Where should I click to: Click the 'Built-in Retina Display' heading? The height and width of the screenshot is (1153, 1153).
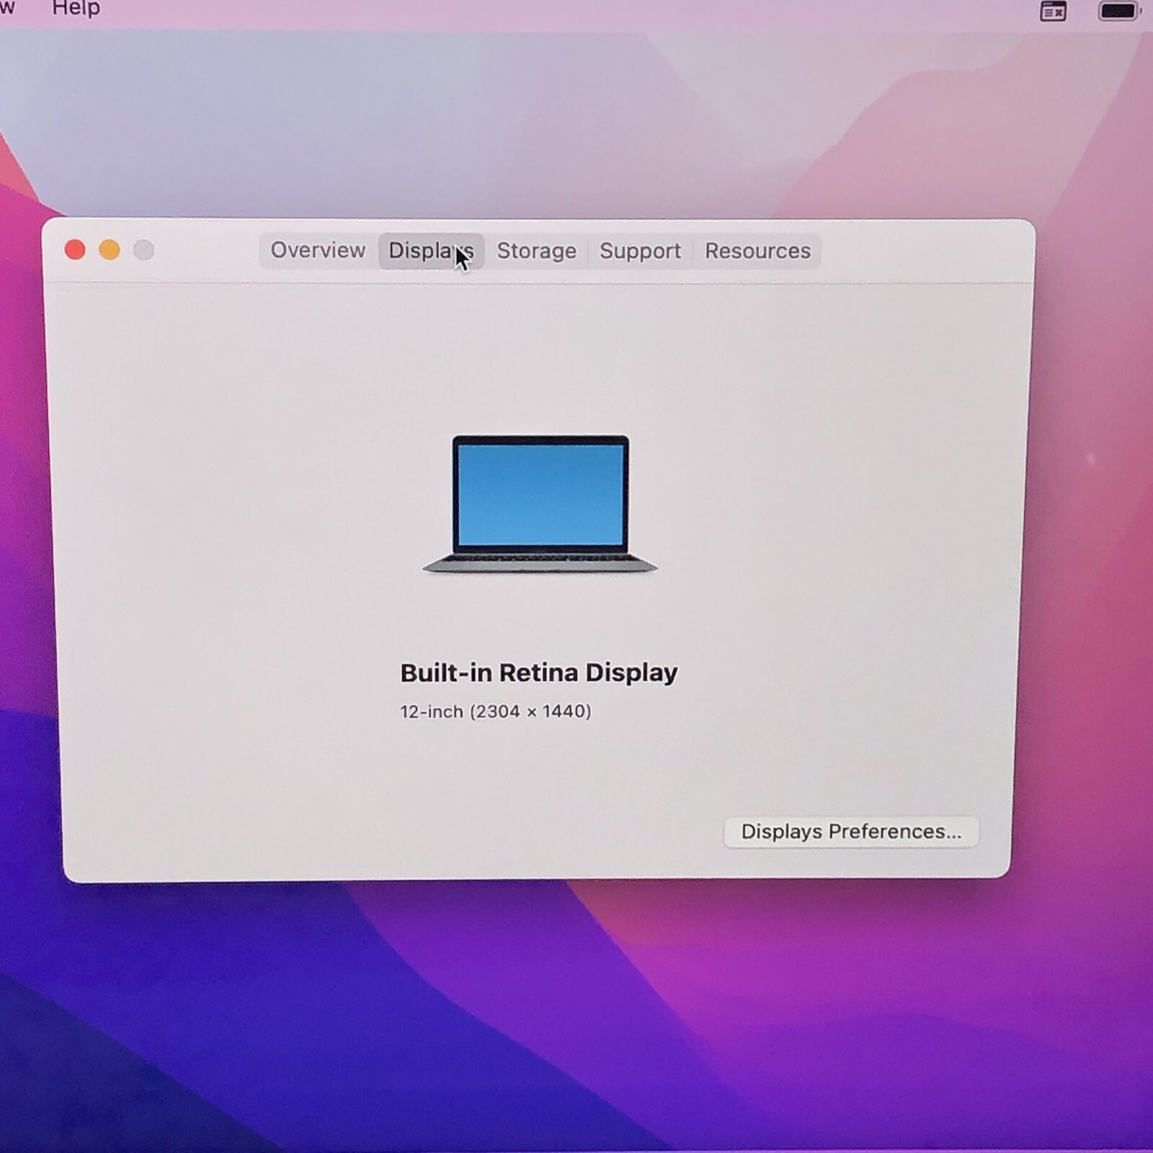click(539, 672)
